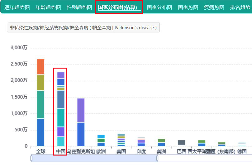The image size is (252, 168).
Task: Click the 美洲 axis label
Action: coord(161,151)
